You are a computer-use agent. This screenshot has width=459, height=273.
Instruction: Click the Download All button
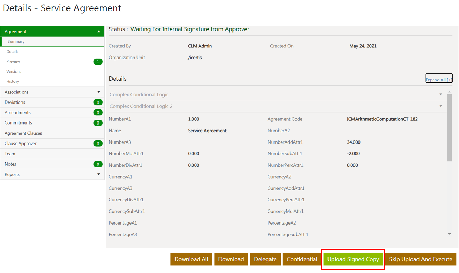coord(191,259)
